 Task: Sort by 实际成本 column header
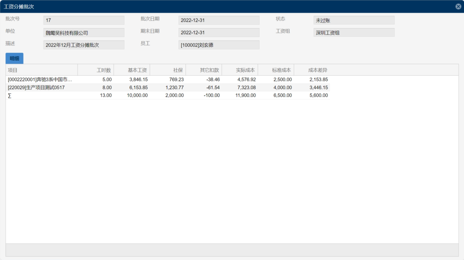pos(240,70)
